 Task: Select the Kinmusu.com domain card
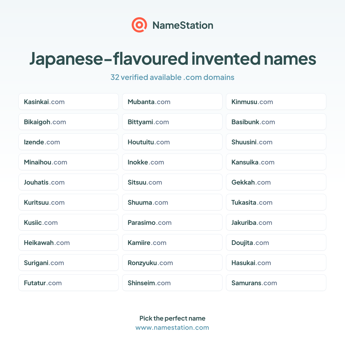coord(276,101)
